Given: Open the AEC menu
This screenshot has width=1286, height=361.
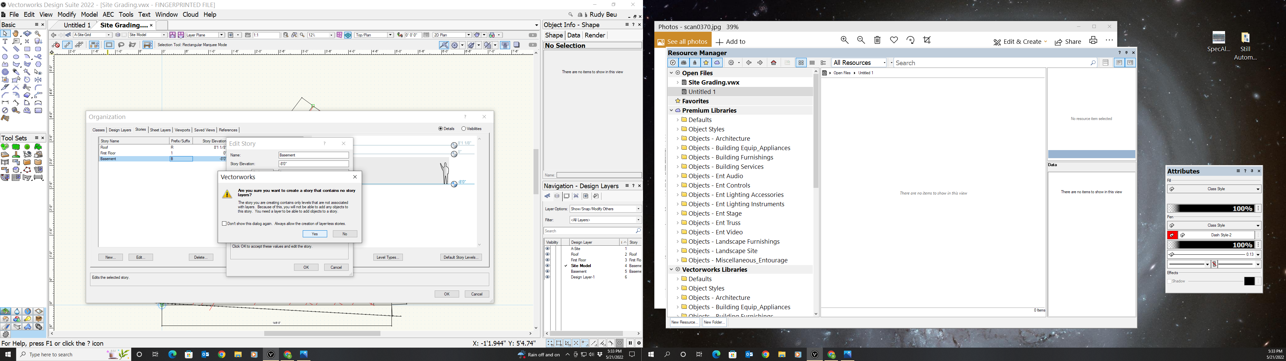Looking at the screenshot, I should coord(108,14).
